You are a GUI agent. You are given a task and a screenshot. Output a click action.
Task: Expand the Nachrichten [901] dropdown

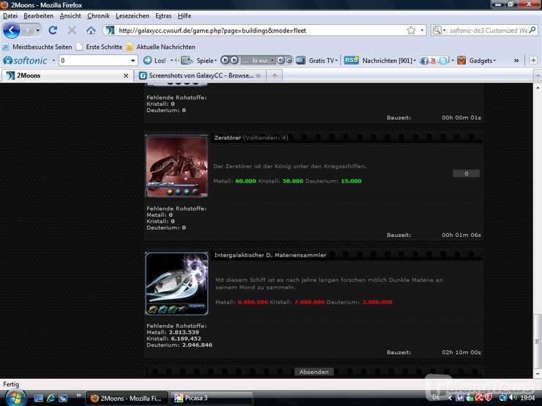pos(415,61)
